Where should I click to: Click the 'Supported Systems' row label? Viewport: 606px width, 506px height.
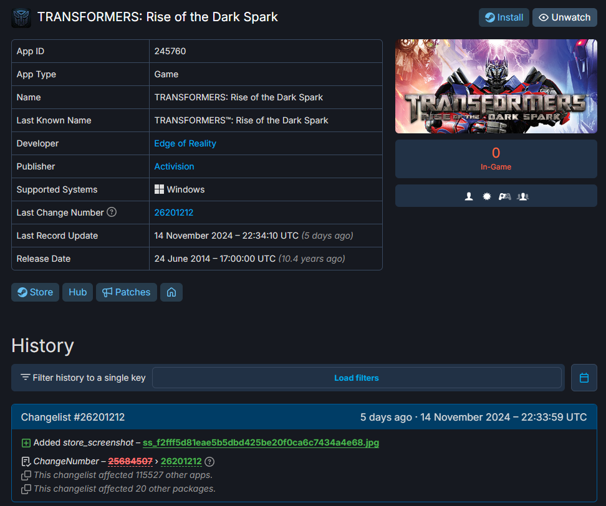click(x=57, y=189)
